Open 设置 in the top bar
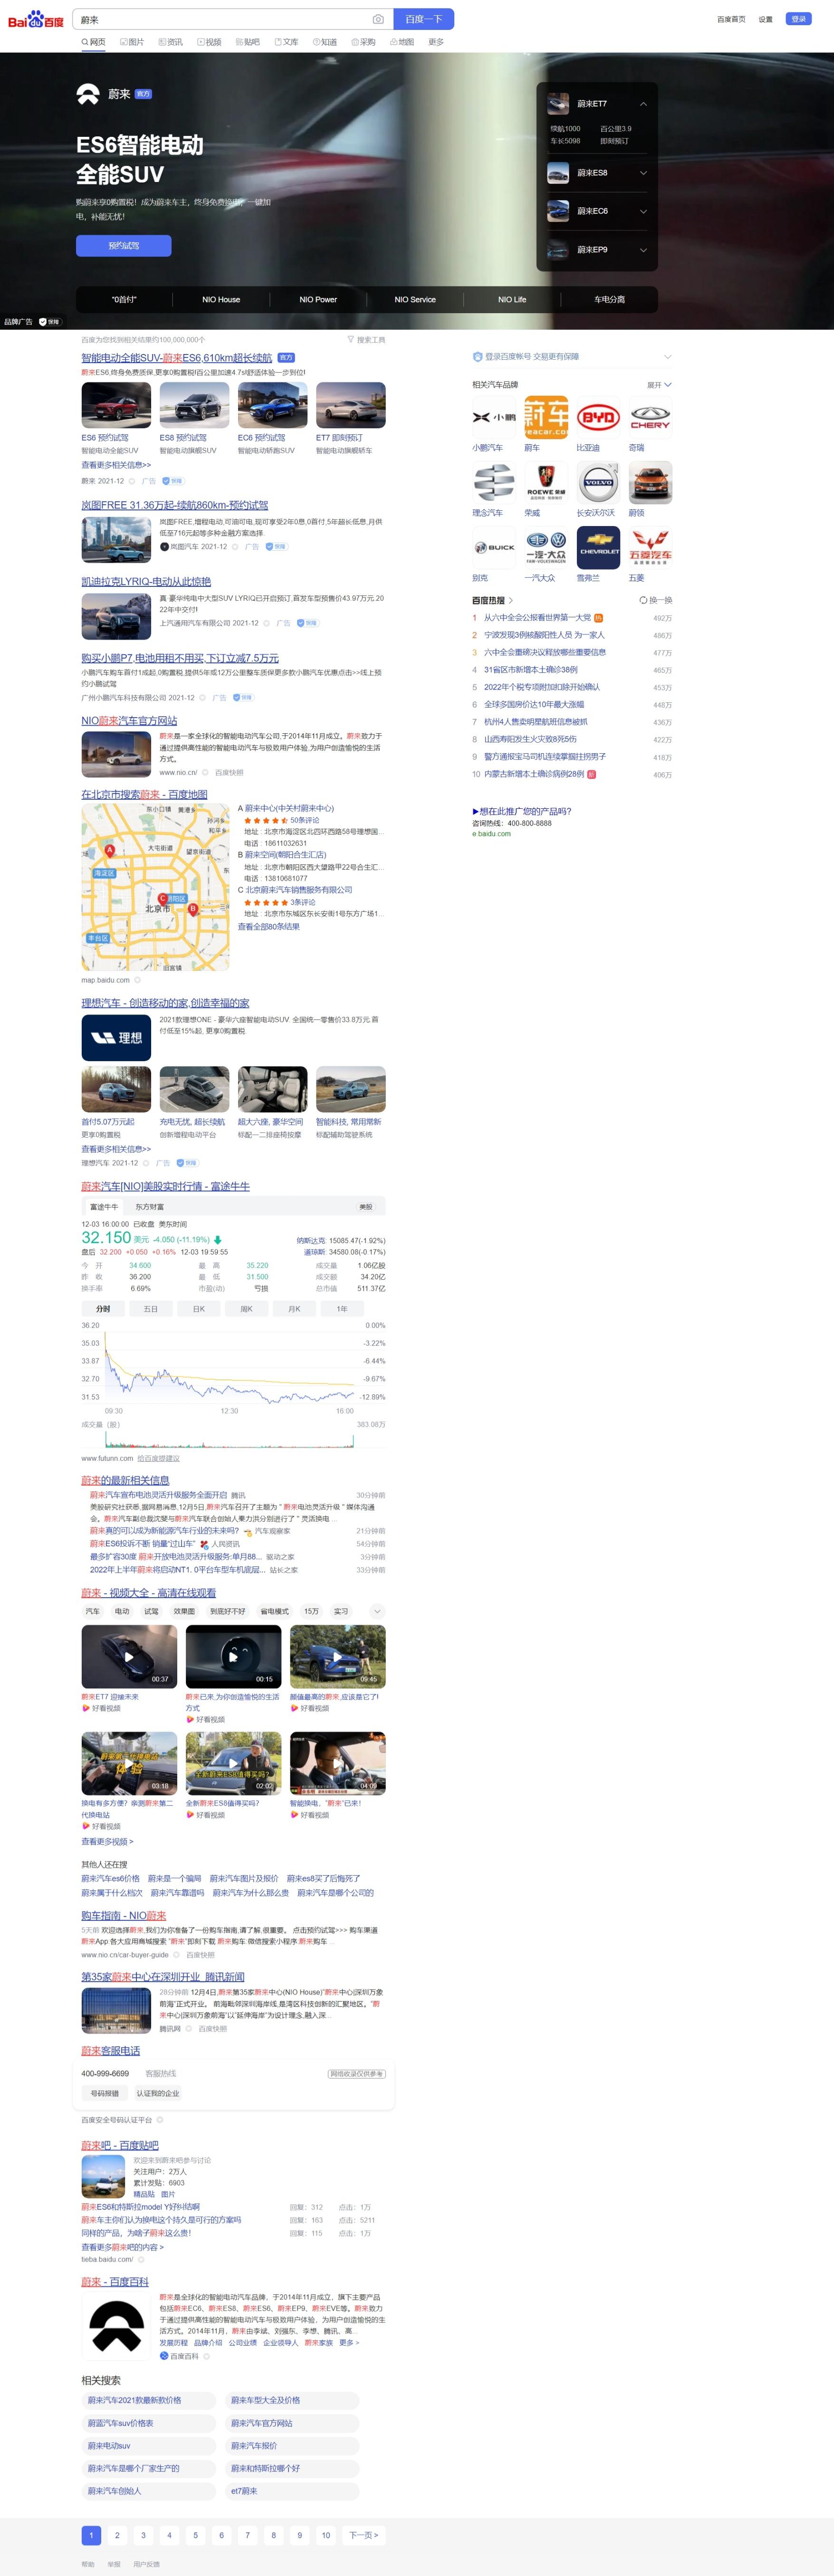834x2576 pixels. 765,19
